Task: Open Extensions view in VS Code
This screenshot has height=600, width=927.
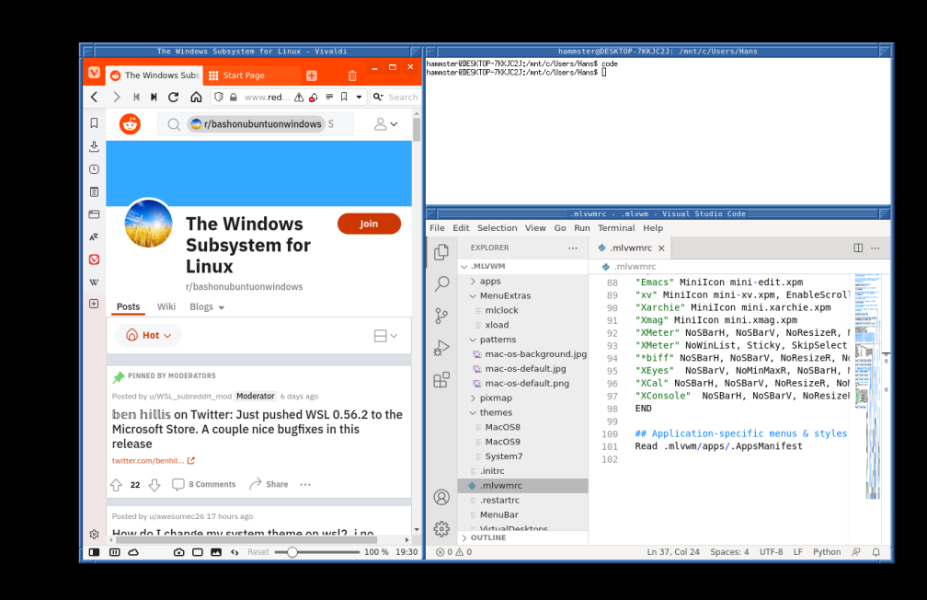Action: [441, 379]
